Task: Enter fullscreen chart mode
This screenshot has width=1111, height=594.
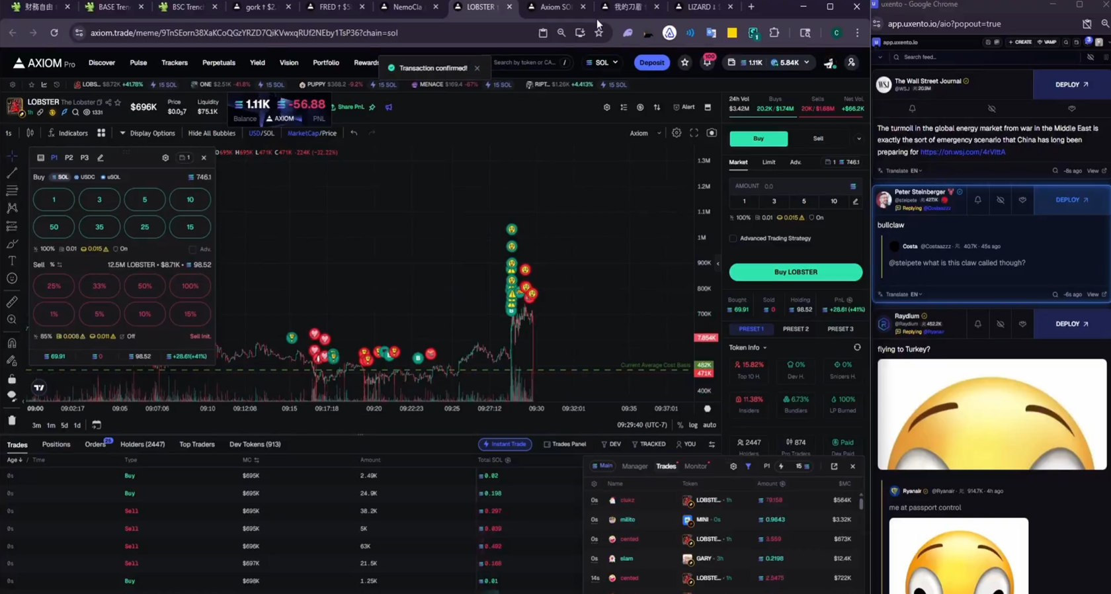Action: point(694,133)
